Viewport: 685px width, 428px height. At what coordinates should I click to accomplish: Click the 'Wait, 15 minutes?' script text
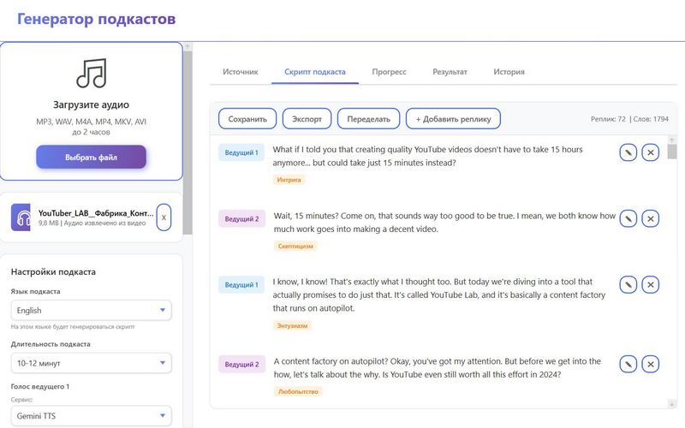444,223
